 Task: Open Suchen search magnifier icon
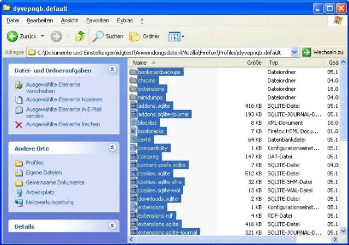pos(98,36)
